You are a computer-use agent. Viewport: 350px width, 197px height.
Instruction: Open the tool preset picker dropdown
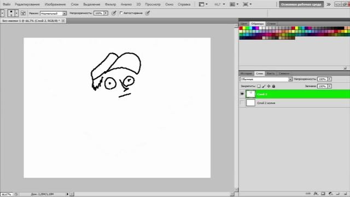click(2, 13)
